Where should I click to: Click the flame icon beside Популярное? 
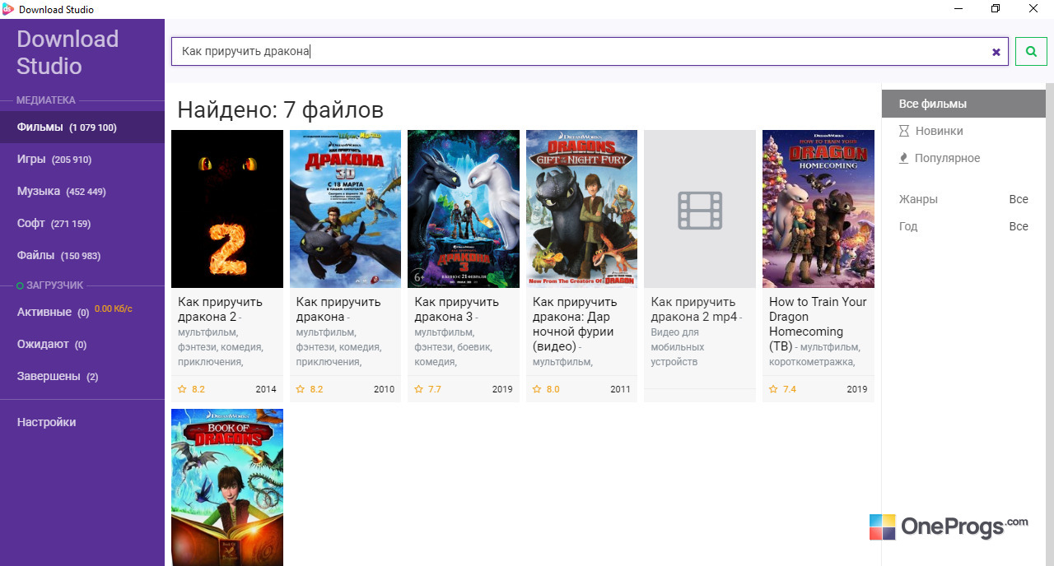click(x=904, y=158)
